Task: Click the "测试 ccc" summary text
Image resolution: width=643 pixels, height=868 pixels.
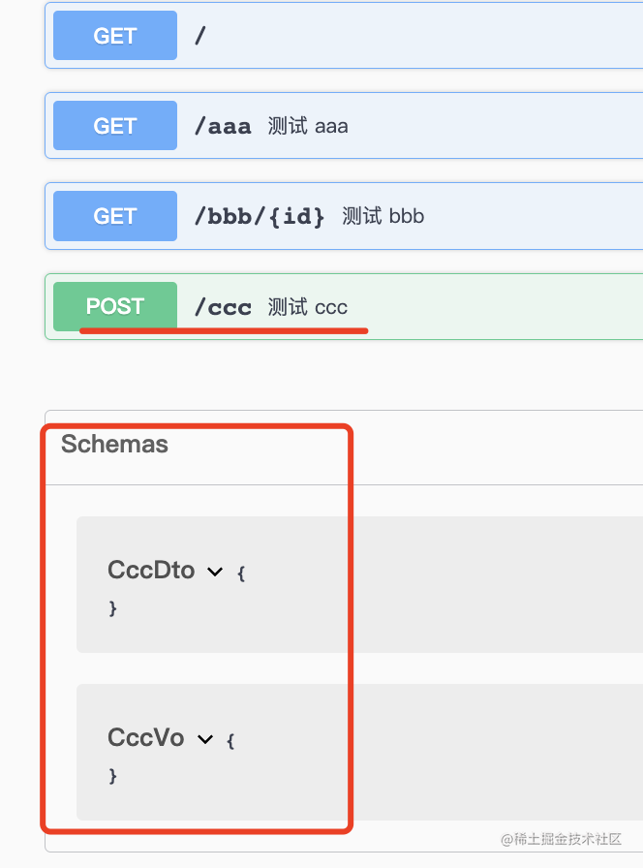Action: (308, 307)
